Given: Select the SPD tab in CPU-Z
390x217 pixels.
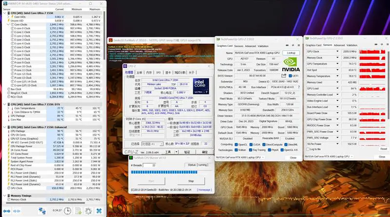Looking at the screenshot, I should click(158, 73).
